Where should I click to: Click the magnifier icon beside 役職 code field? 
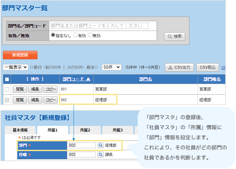101,155
